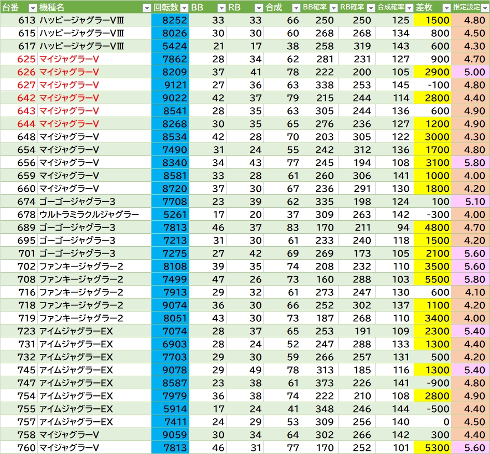
Task: Select rotation count cell 9059
Action: 170,435
